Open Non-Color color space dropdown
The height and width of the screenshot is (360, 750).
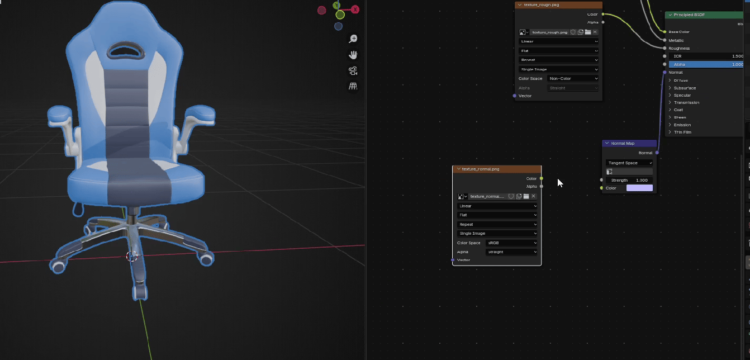[x=573, y=79]
